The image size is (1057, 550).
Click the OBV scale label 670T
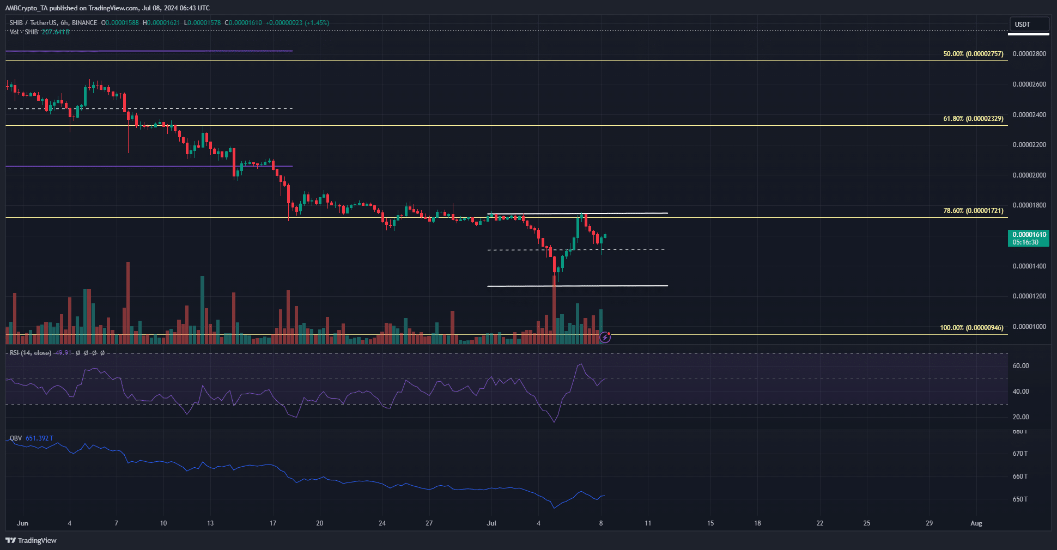1020,454
